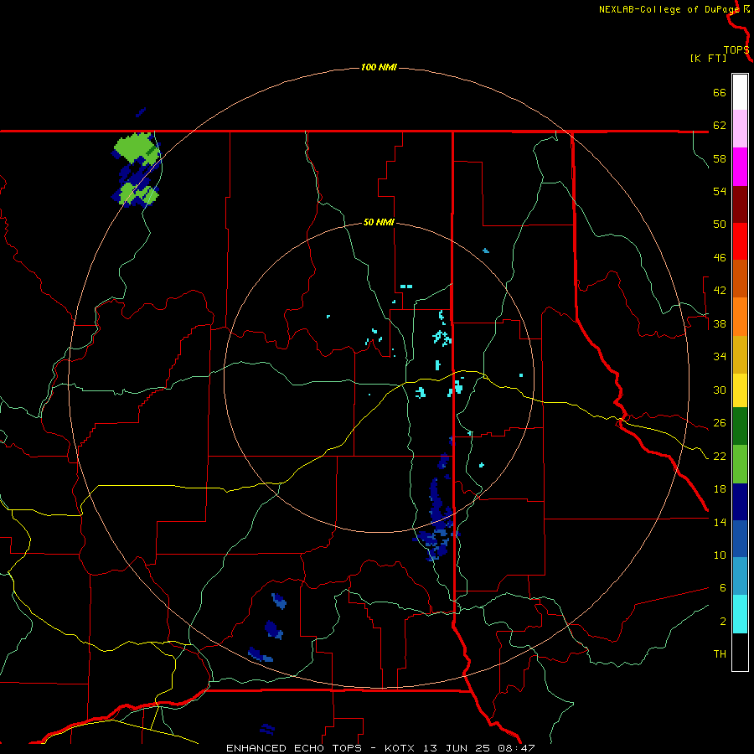Select the 08:47 timestamp
This screenshot has height=754, width=754.
514,748
